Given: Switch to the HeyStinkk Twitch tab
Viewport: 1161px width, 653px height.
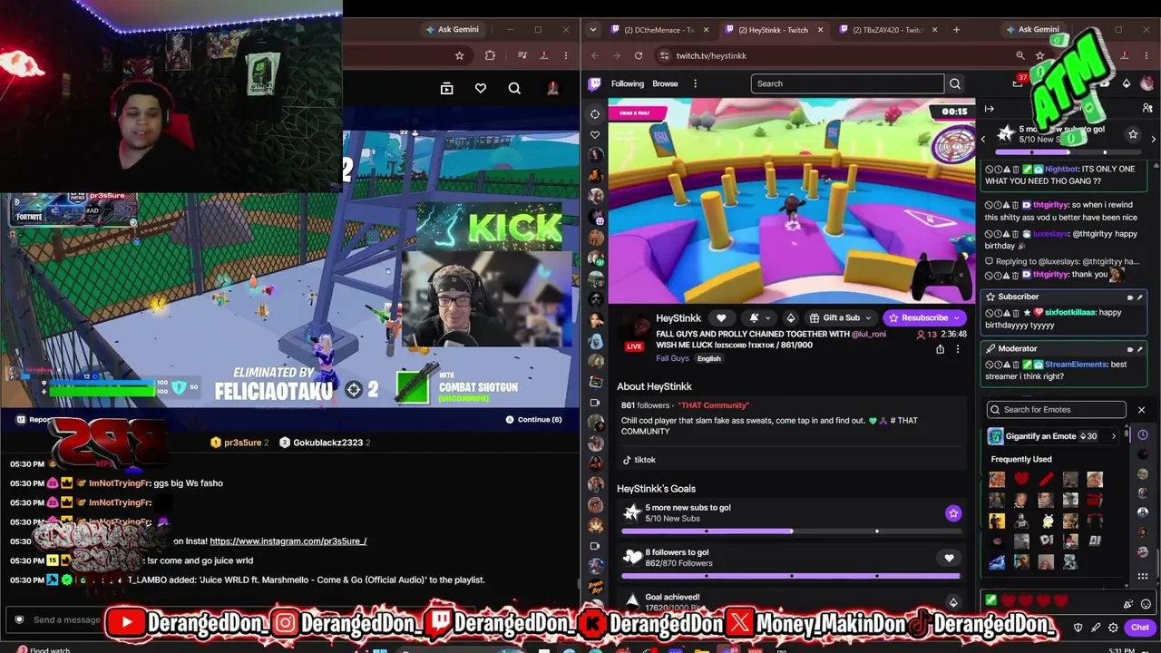Looking at the screenshot, I should (x=774, y=30).
